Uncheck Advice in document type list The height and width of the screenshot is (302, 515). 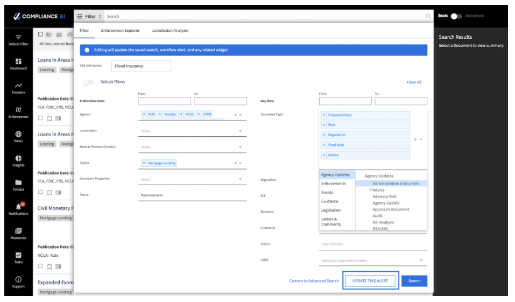pos(378,190)
